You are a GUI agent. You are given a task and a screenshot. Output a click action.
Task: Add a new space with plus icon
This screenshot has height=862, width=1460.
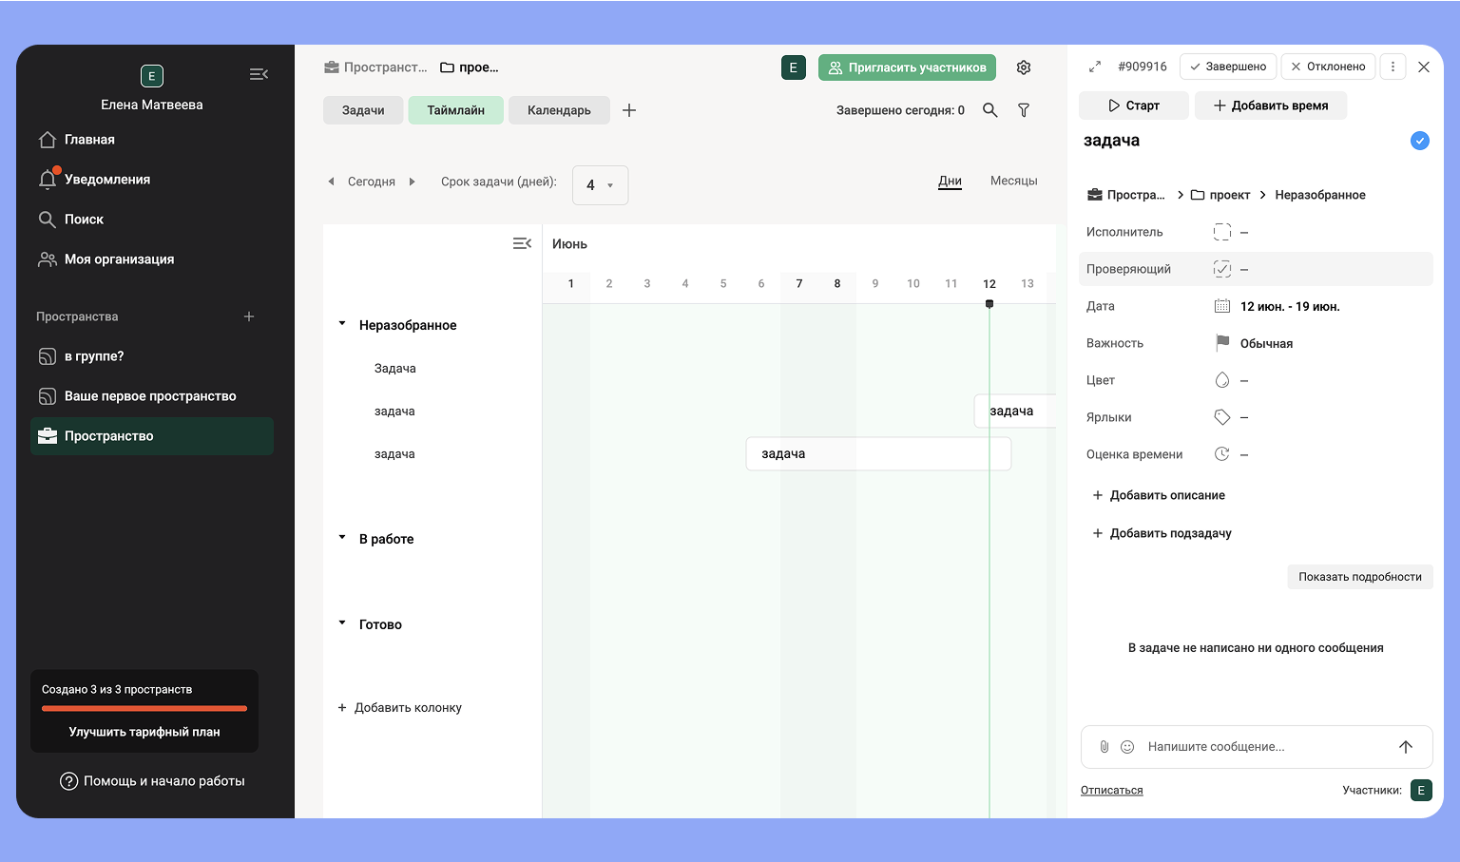(249, 316)
